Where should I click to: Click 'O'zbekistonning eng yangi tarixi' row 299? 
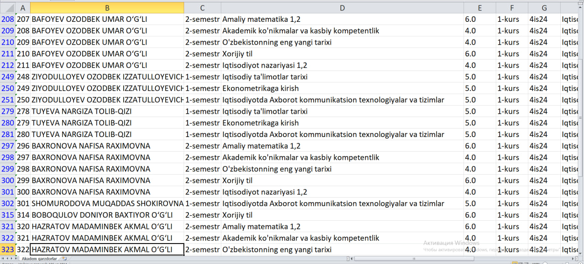coord(342,169)
